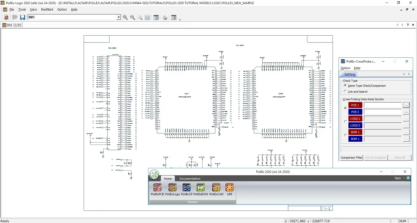Open the View menu
This screenshot has width=417, height=223.
[x=33, y=10]
